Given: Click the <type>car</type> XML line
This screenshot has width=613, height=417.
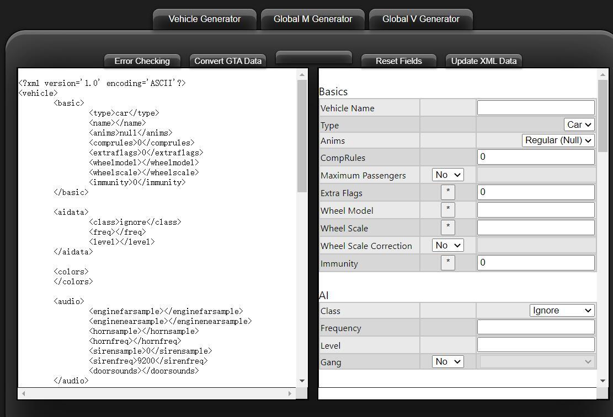Looking at the screenshot, I should click(x=124, y=113).
